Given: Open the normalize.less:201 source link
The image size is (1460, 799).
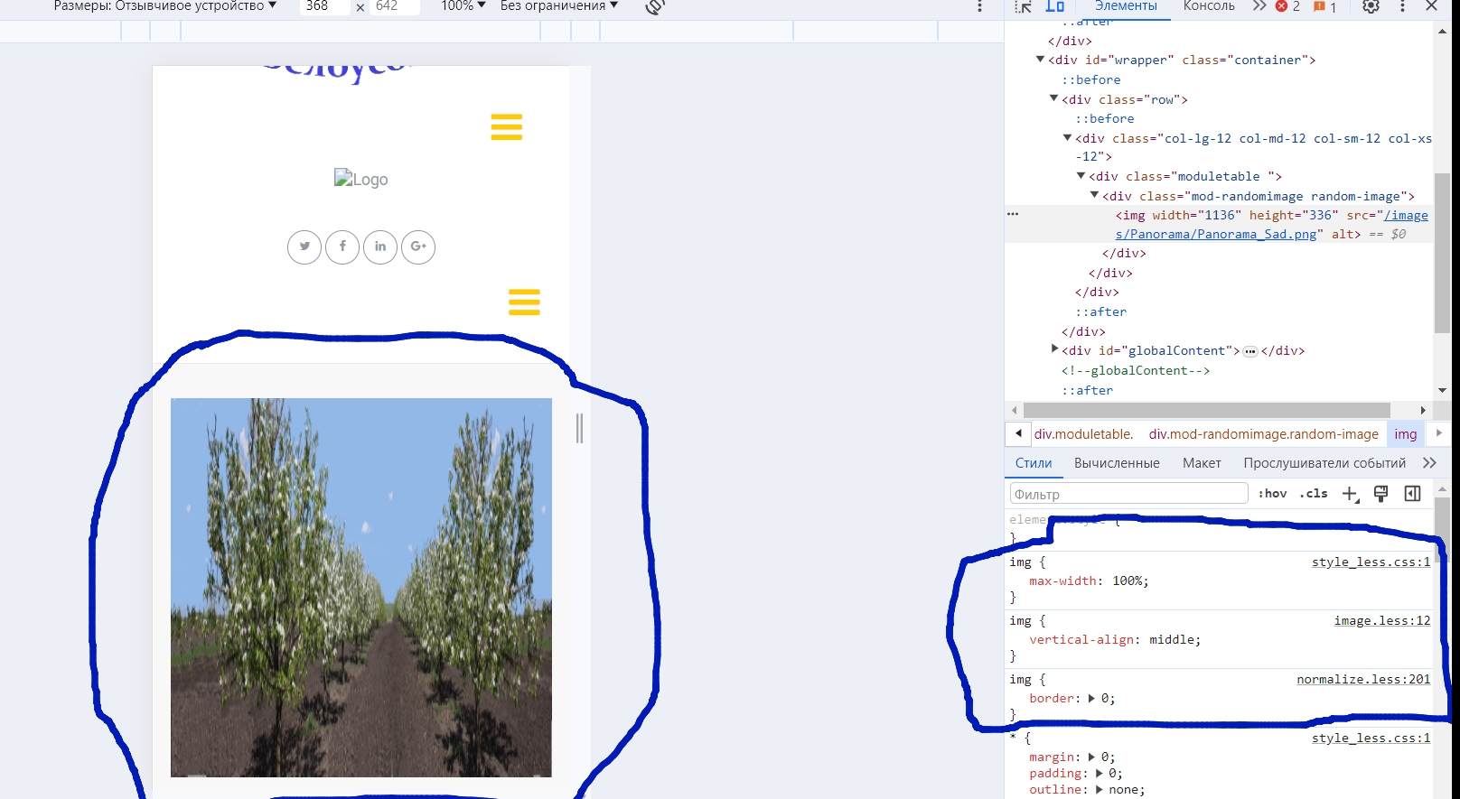Looking at the screenshot, I should 1362,680.
